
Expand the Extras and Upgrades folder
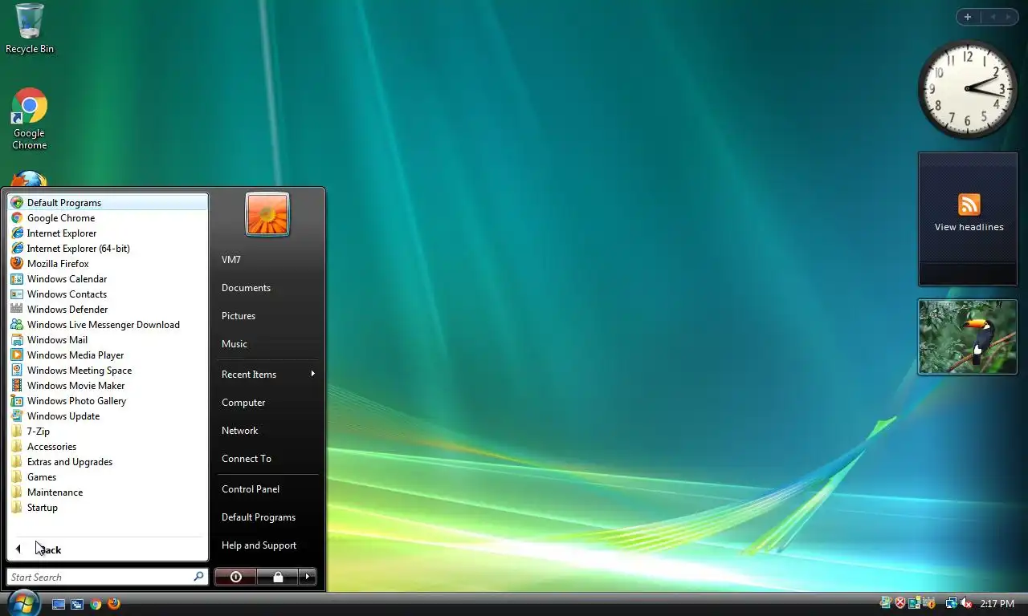click(x=108, y=462)
